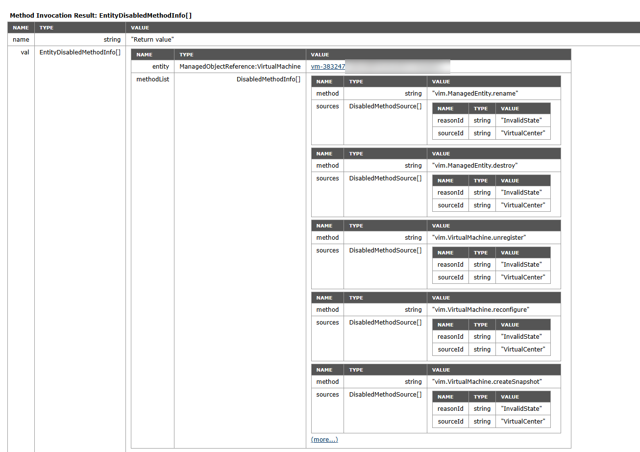Image resolution: width=640 pixels, height=452 pixels.
Task: Open the vm-383247 entity link
Action: tap(328, 67)
